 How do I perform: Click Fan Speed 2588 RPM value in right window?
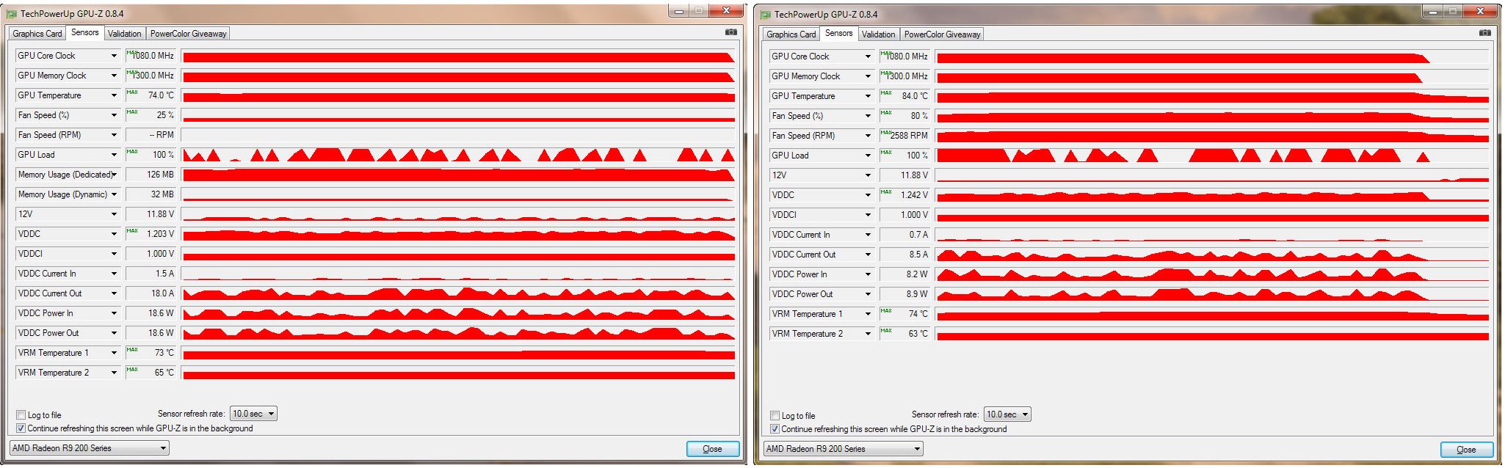click(904, 136)
